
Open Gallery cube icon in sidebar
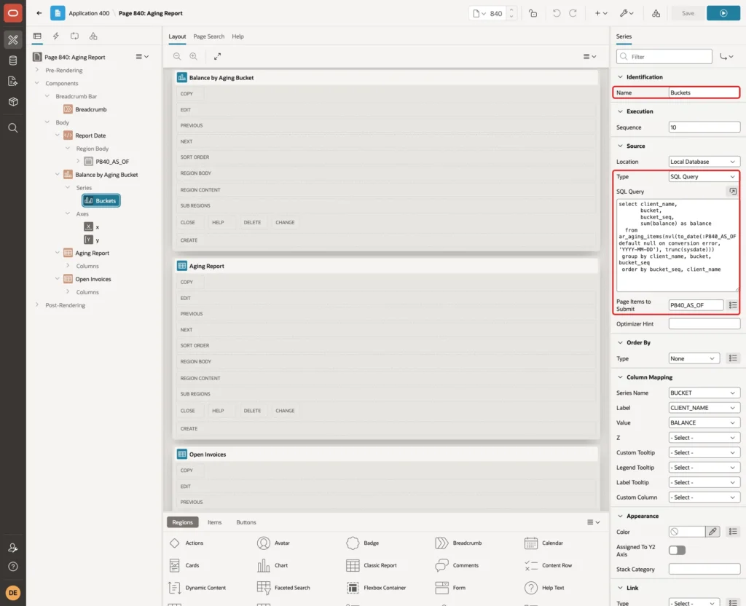13,102
